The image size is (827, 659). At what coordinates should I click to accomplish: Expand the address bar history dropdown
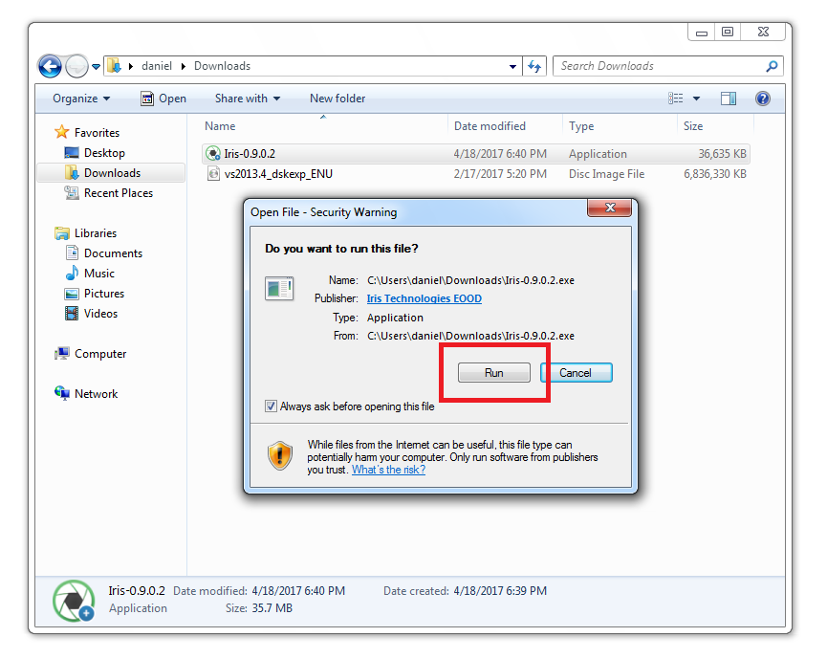point(512,67)
